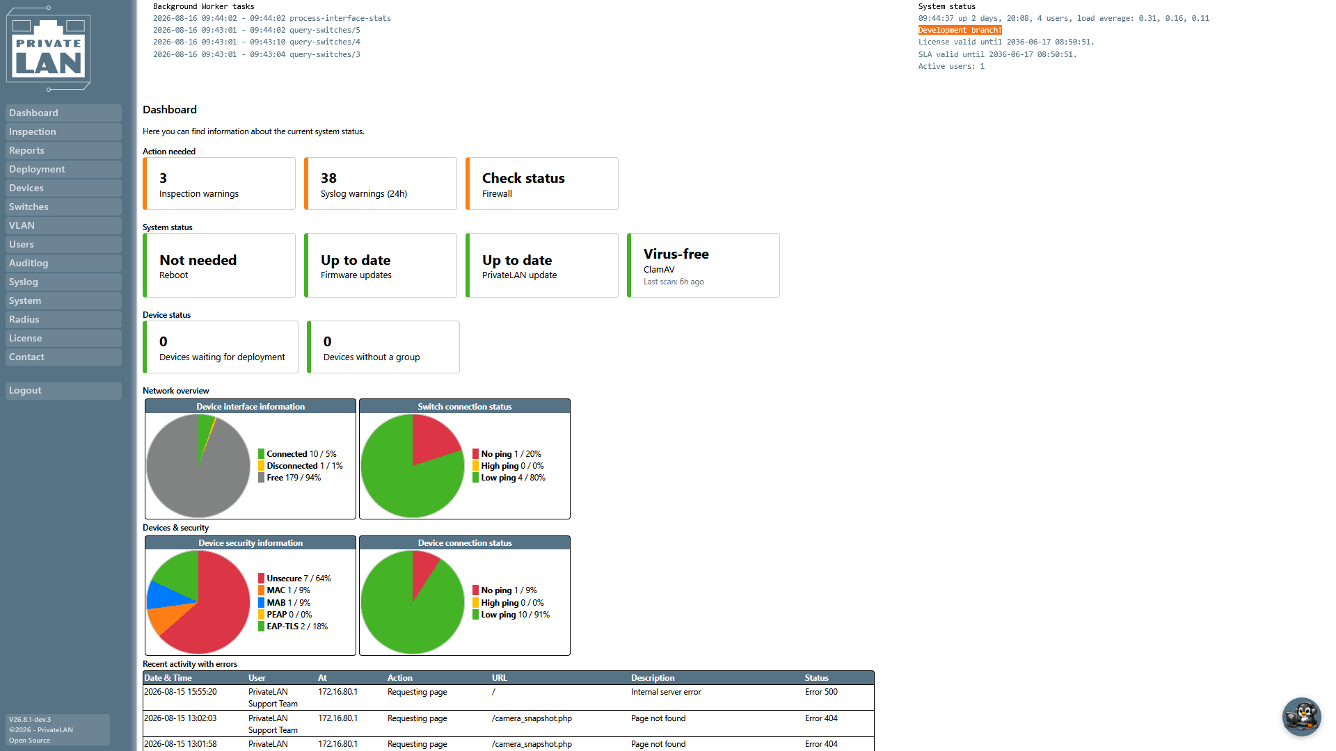Click the 'query-switches/5' worker task line

[x=257, y=30]
